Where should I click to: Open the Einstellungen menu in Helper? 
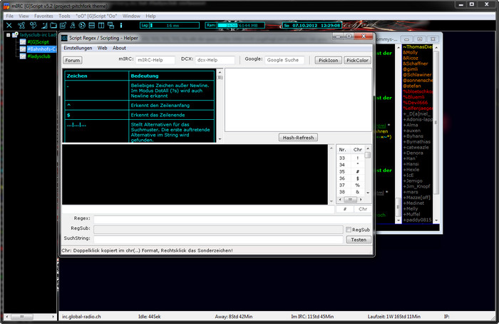(78, 48)
